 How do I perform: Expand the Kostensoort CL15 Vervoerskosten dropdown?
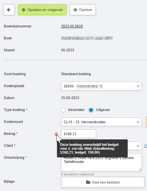(x=101, y=122)
